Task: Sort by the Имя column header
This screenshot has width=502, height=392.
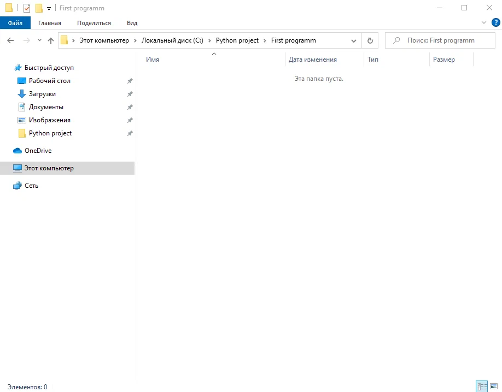Action: (x=153, y=60)
